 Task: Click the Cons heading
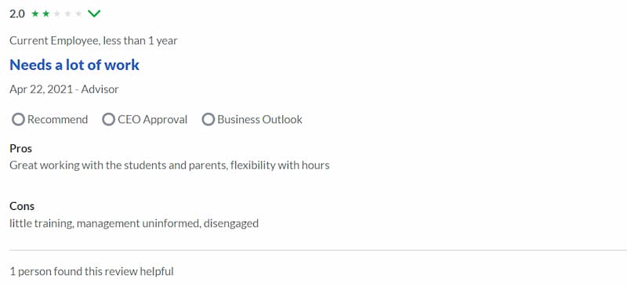(x=22, y=206)
